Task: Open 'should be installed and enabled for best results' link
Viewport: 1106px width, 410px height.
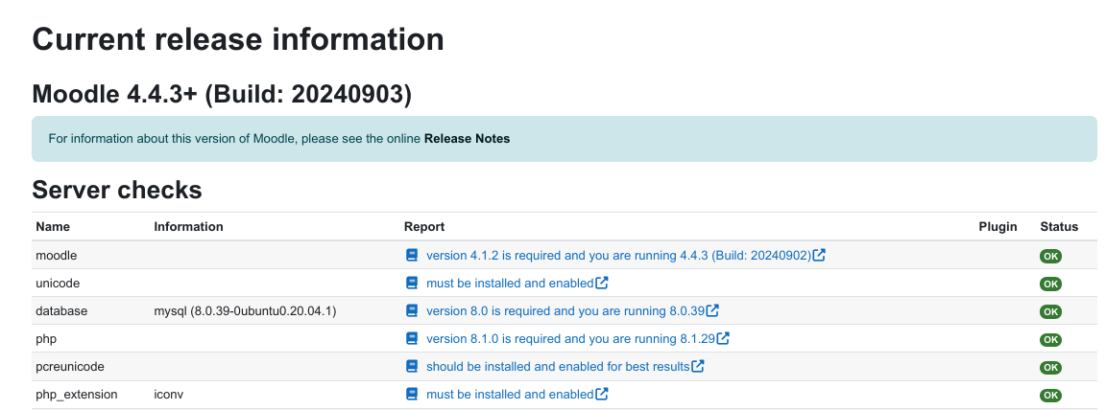Action: tap(558, 366)
